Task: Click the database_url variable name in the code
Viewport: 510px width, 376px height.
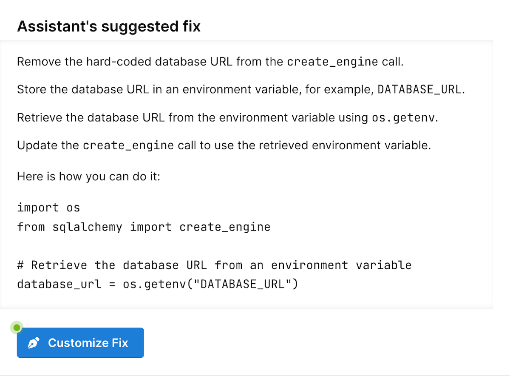Action: [x=59, y=284]
